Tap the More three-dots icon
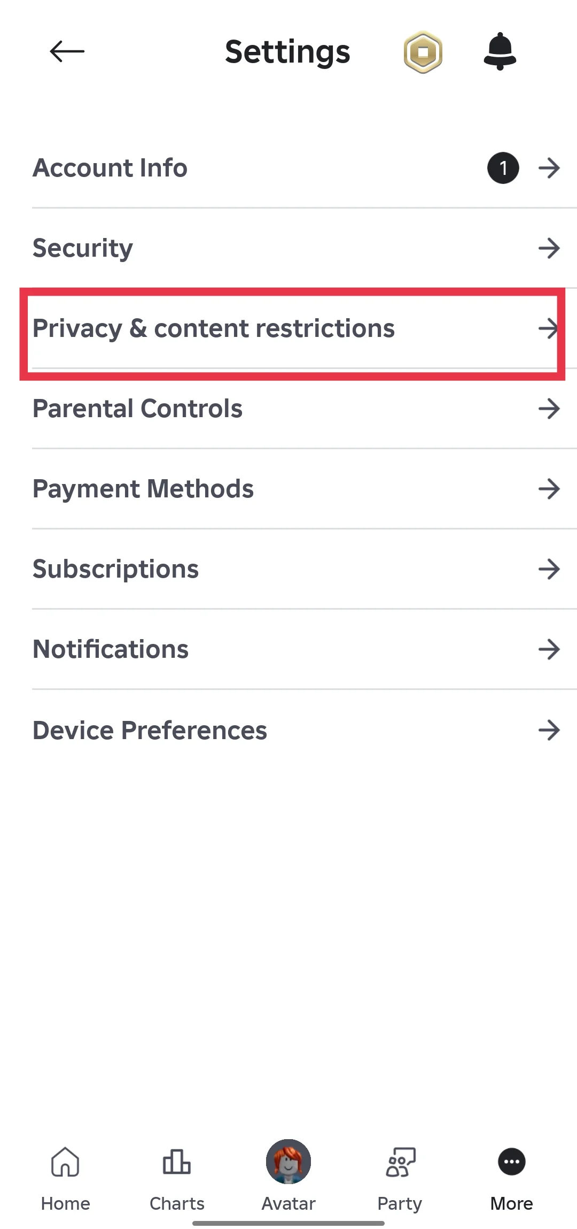577x1229 pixels. (511, 1162)
